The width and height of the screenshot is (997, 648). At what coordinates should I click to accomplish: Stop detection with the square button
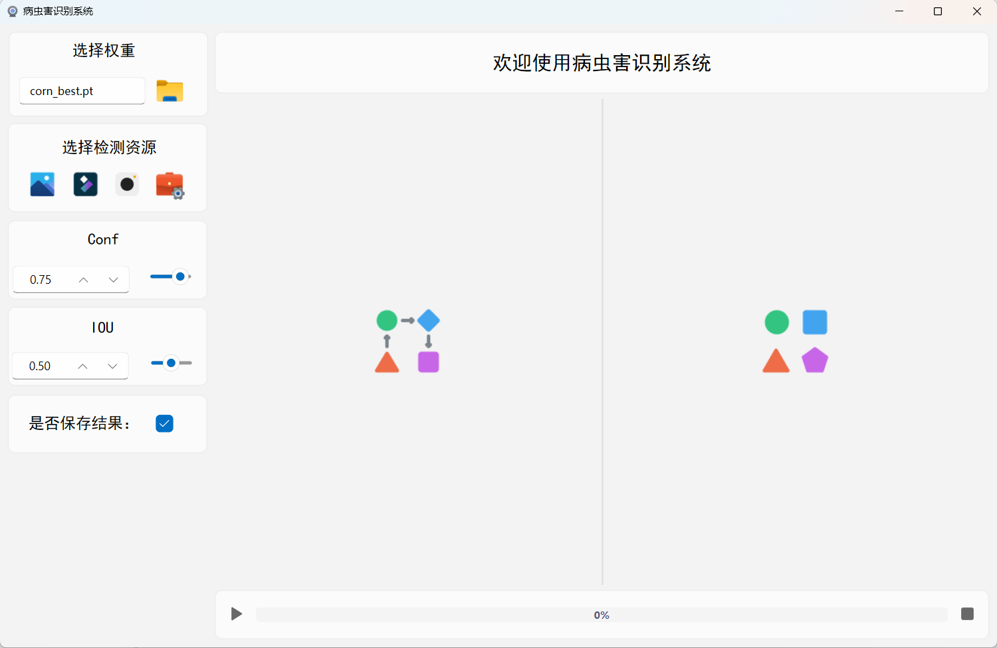tap(967, 613)
